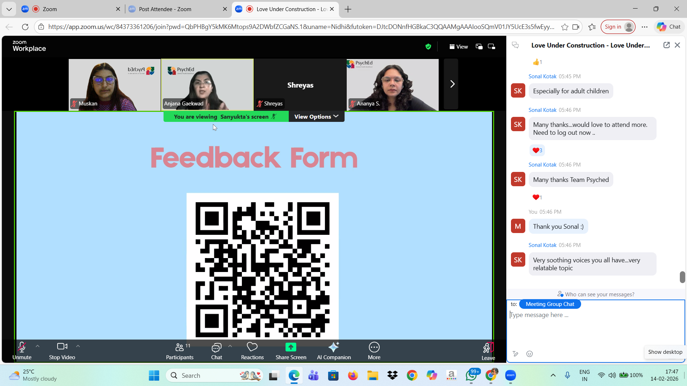The width and height of the screenshot is (687, 386).
Task: Expand the View Options dropdown
Action: 316,117
